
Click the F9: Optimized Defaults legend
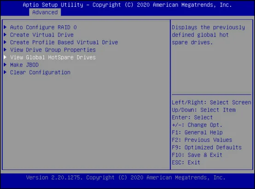tap(207, 147)
